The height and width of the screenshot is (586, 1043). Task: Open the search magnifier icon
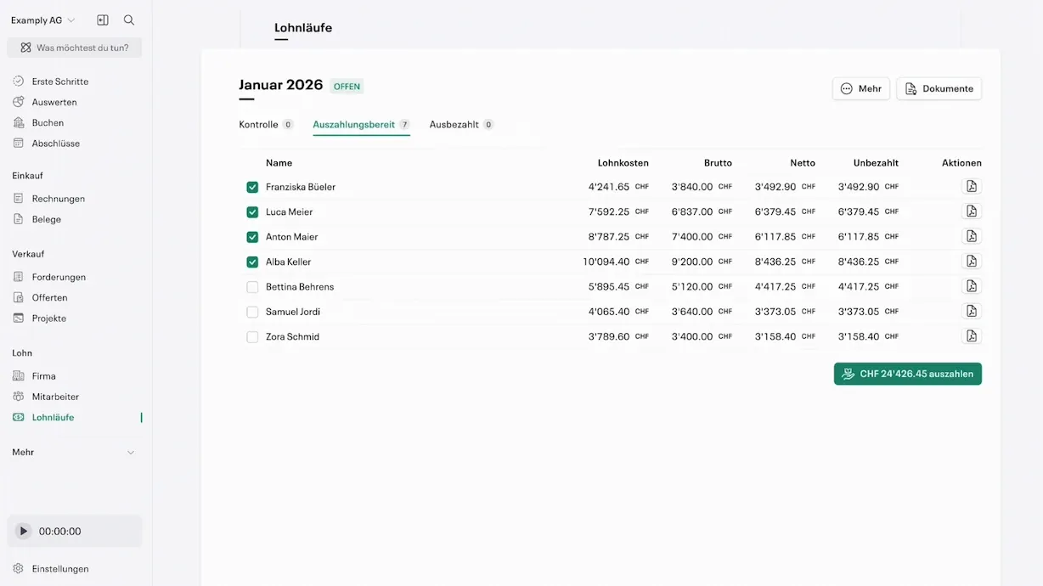tap(129, 20)
